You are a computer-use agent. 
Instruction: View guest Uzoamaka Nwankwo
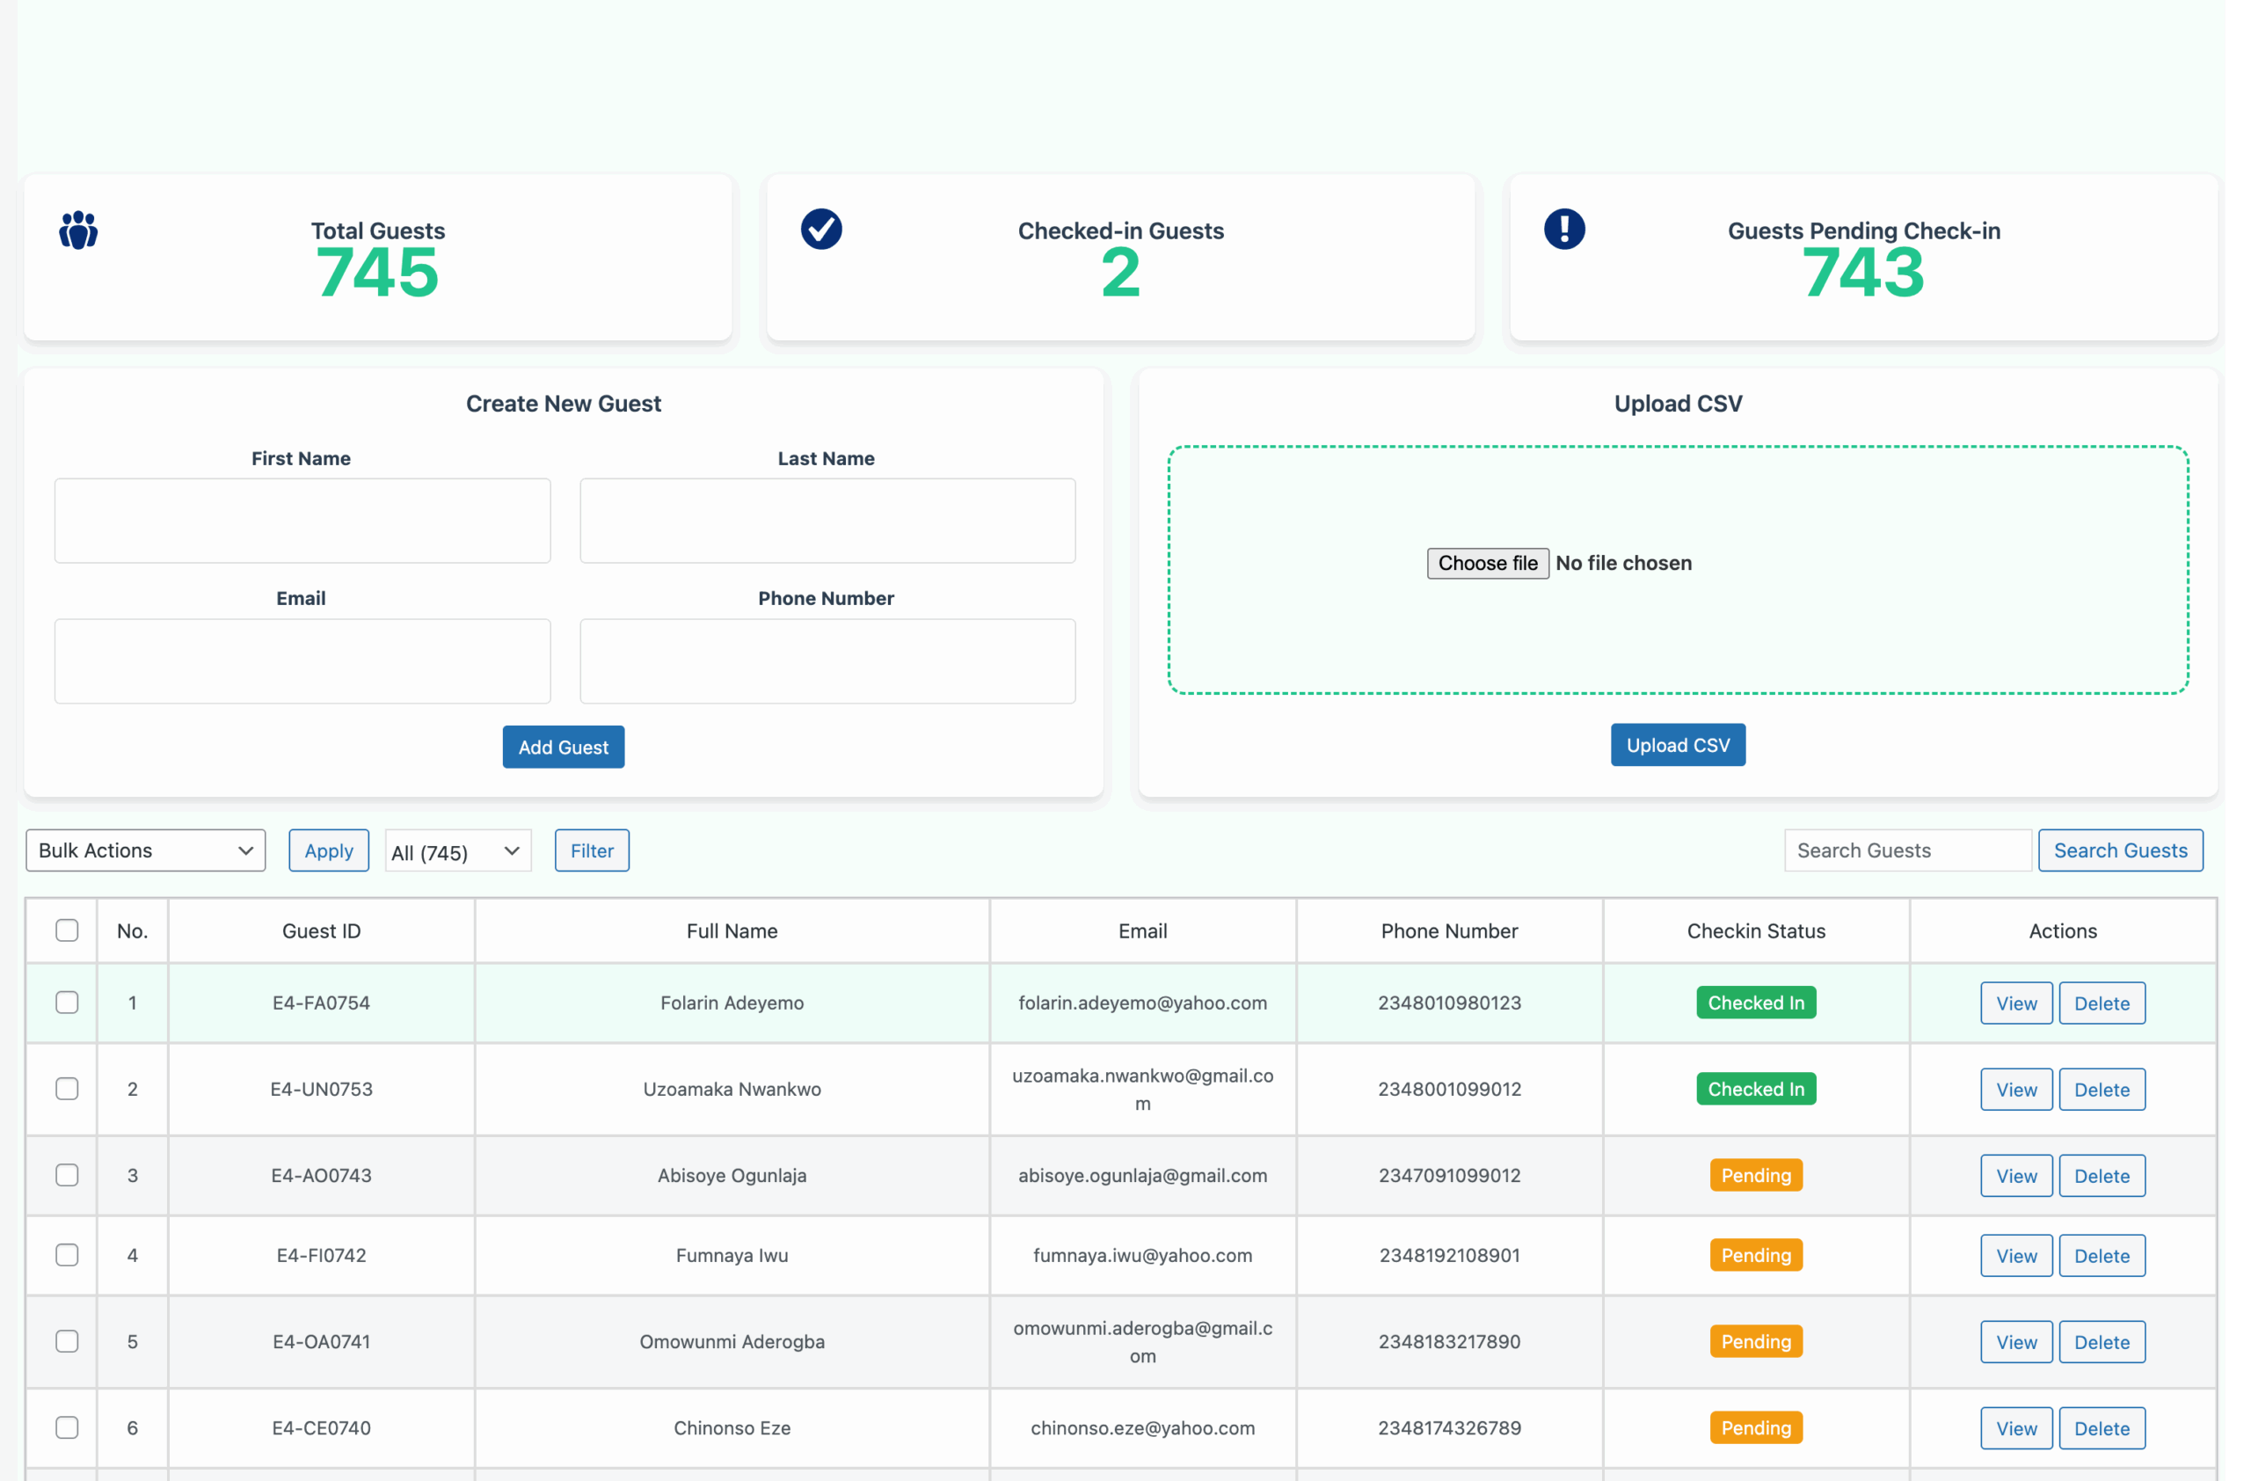click(x=2015, y=1090)
